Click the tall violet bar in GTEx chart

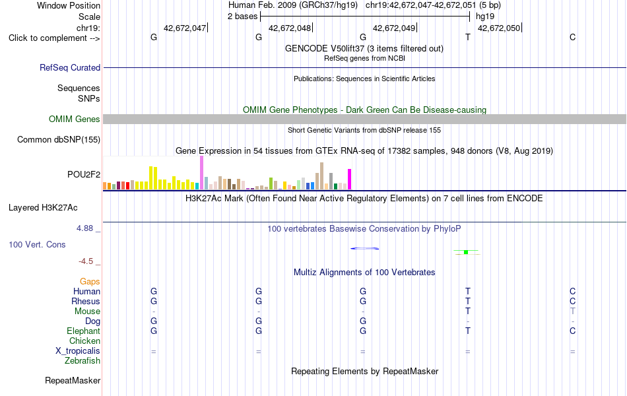(x=201, y=172)
